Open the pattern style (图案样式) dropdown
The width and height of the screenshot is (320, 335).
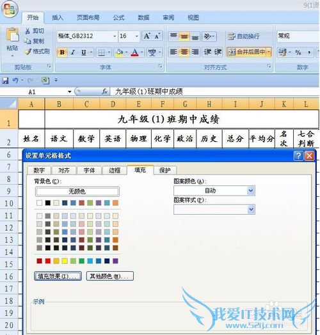251,210
